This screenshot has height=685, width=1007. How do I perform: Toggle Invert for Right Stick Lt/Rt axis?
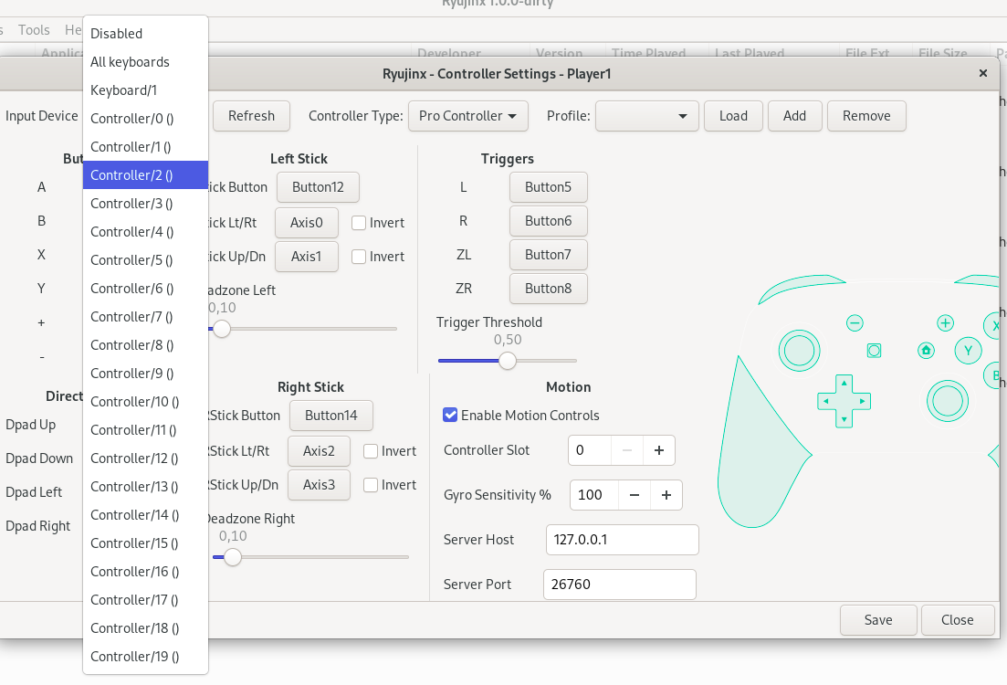(370, 450)
